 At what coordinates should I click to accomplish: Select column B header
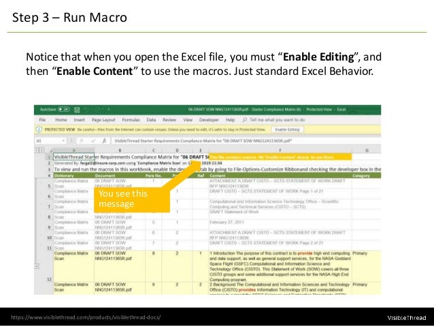coord(120,150)
